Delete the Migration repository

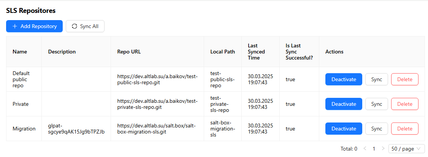point(405,129)
